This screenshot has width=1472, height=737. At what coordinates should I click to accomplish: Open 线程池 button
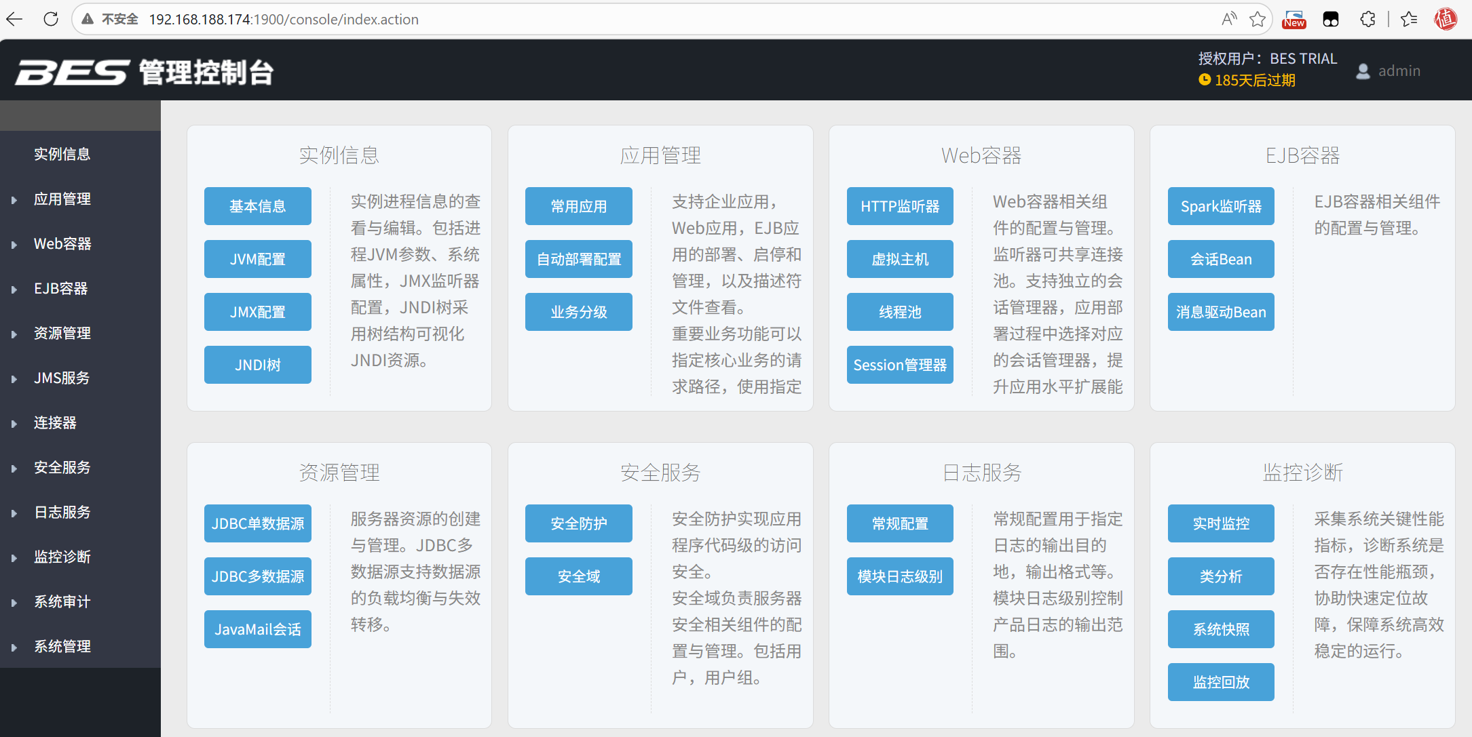tap(900, 312)
